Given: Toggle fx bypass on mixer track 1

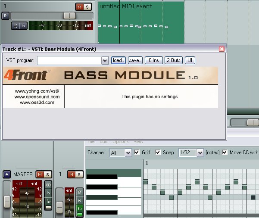Looking at the screenshot, I should (80, 215).
